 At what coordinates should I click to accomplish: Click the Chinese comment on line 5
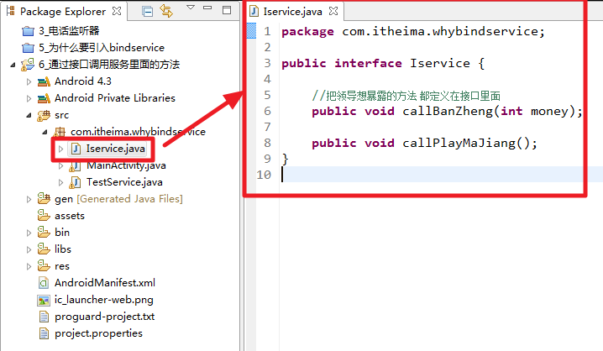(406, 96)
